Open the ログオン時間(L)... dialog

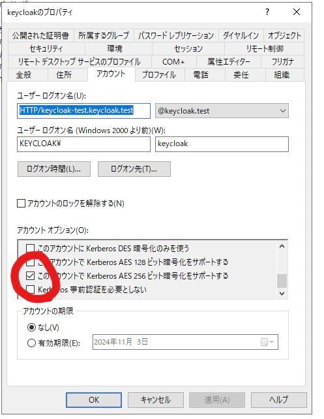pos(54,169)
